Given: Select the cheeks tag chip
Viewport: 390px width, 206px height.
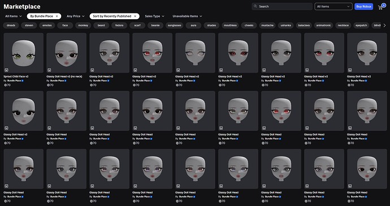Looking at the screenshot, I should pos(249,25).
